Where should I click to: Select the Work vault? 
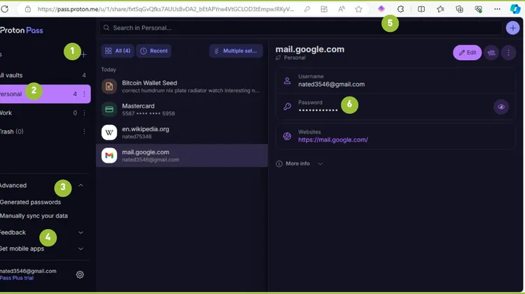point(43,113)
